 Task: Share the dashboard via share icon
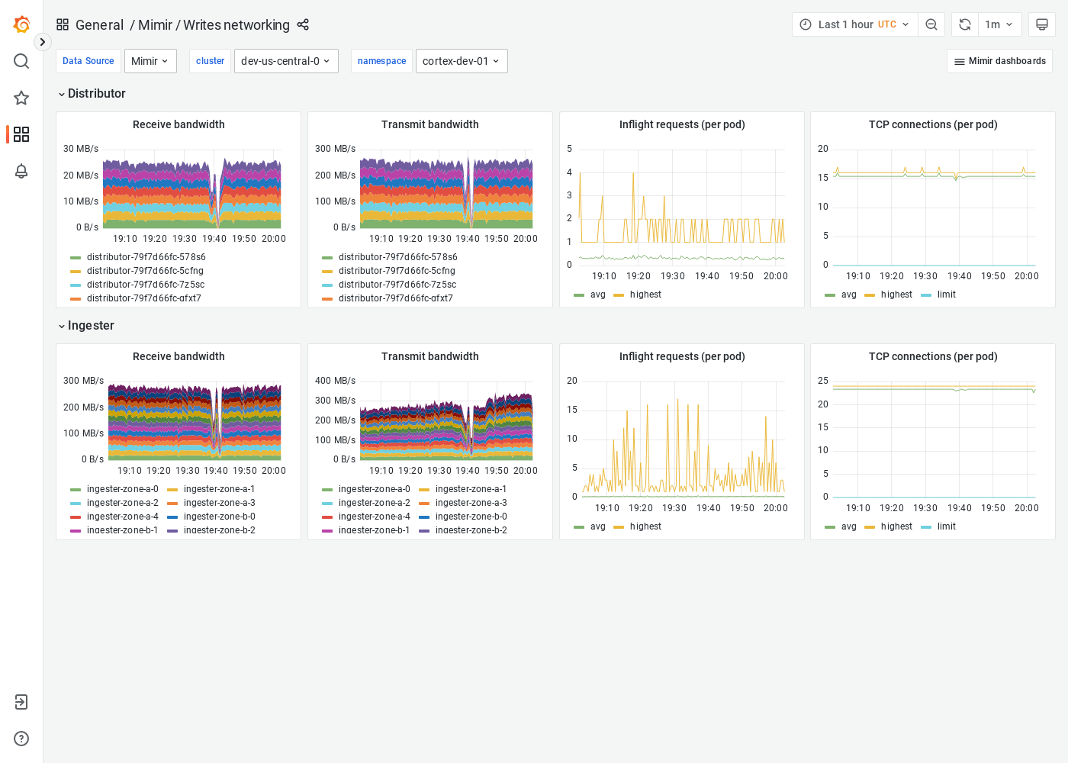[x=303, y=24]
